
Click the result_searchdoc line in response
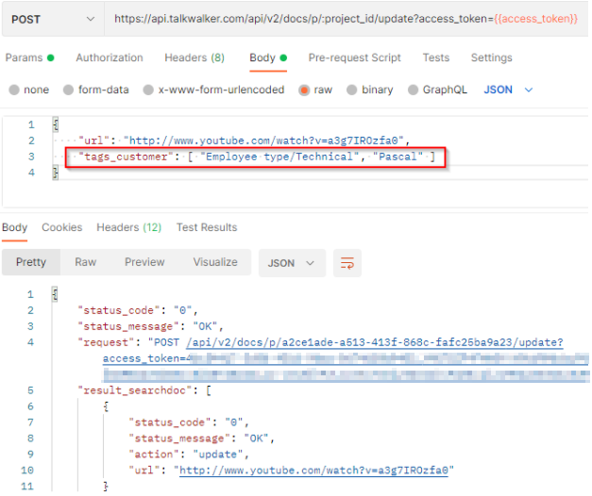pos(144,390)
